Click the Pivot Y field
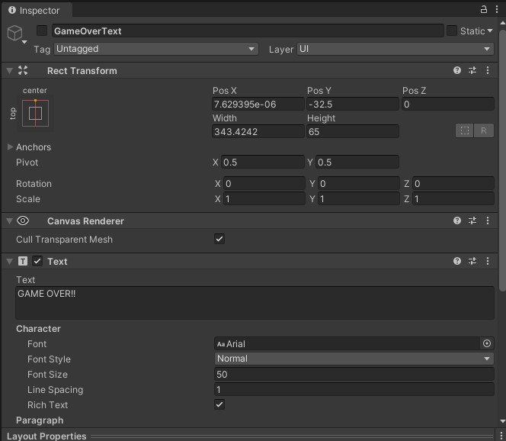This screenshot has height=441, width=506. coord(357,162)
